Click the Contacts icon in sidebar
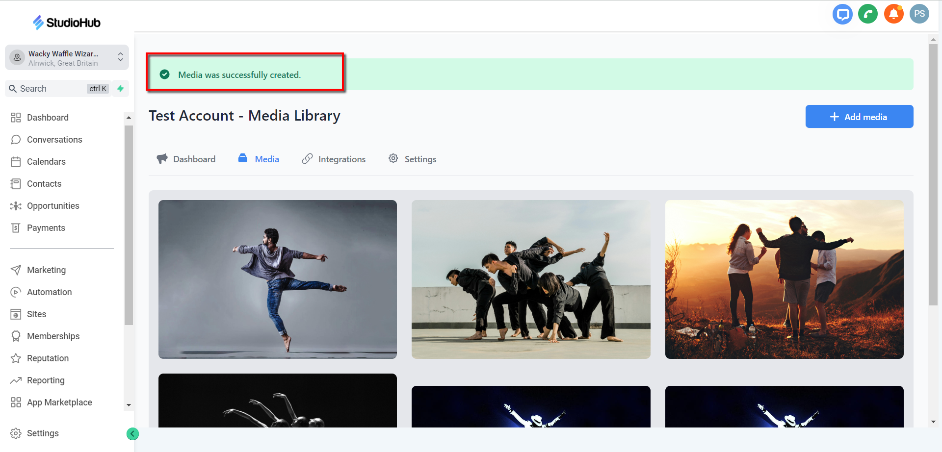Image resolution: width=942 pixels, height=452 pixels. (16, 184)
